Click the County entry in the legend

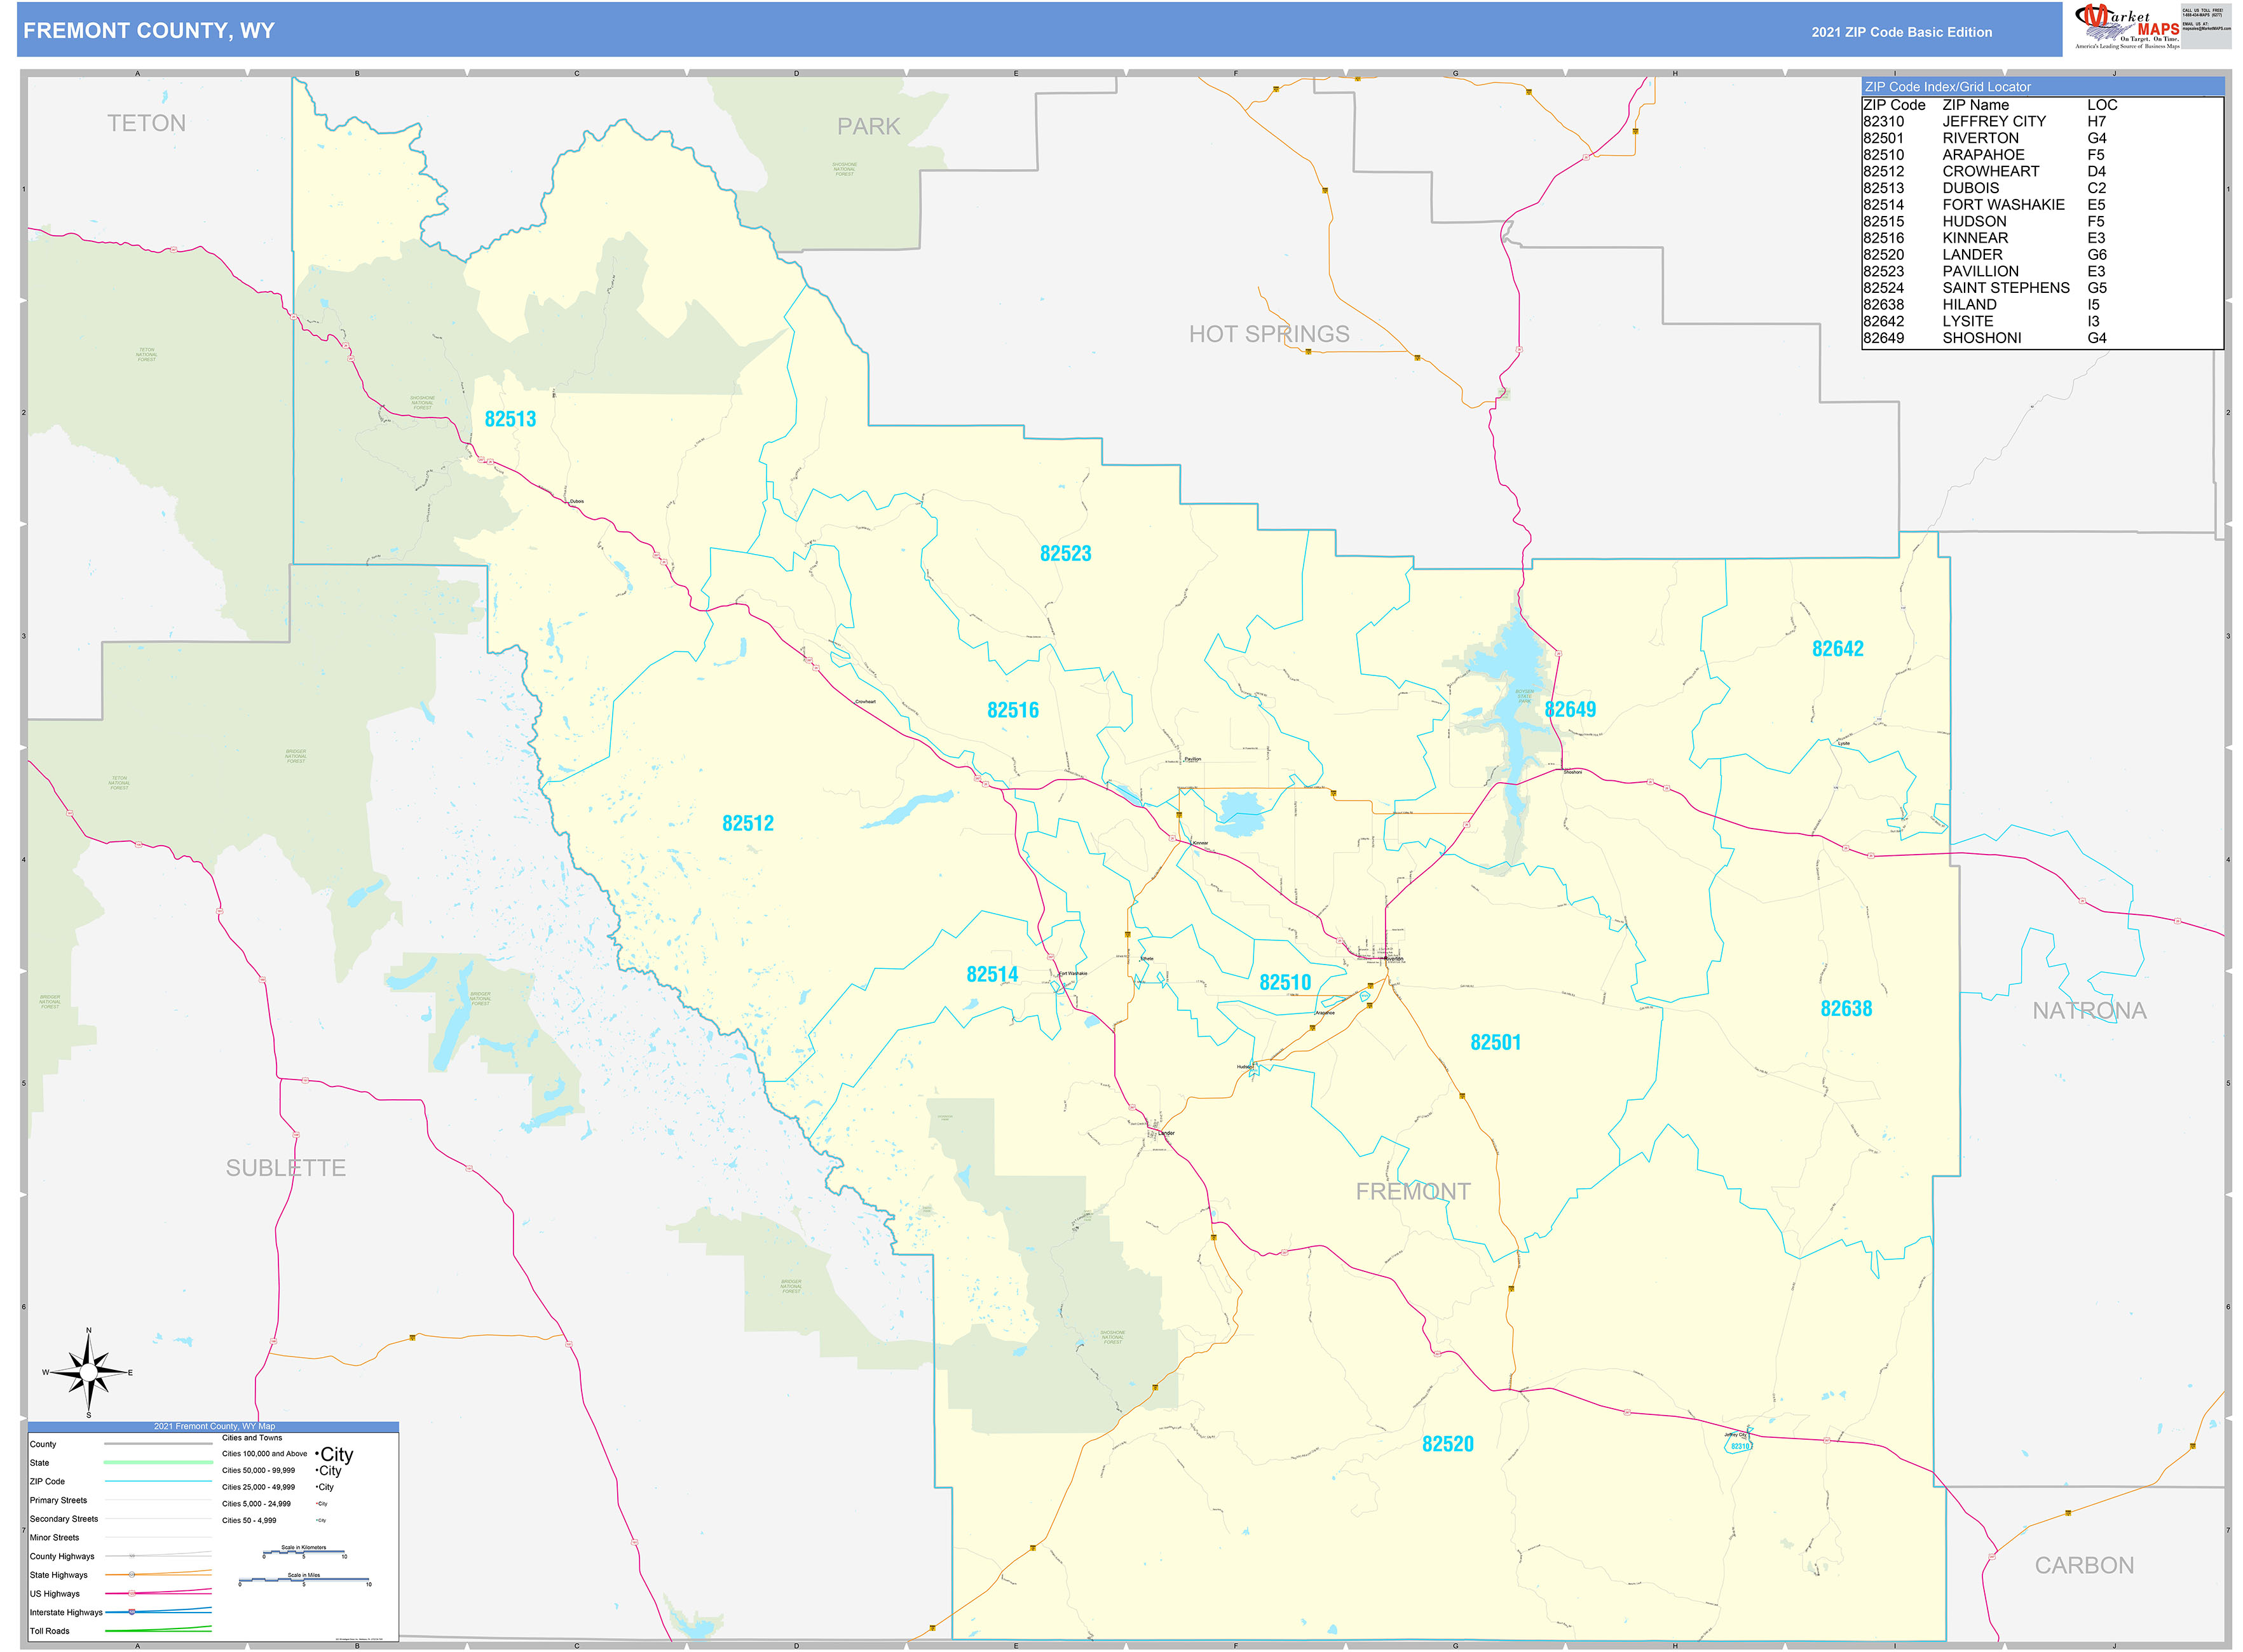click(x=43, y=1444)
